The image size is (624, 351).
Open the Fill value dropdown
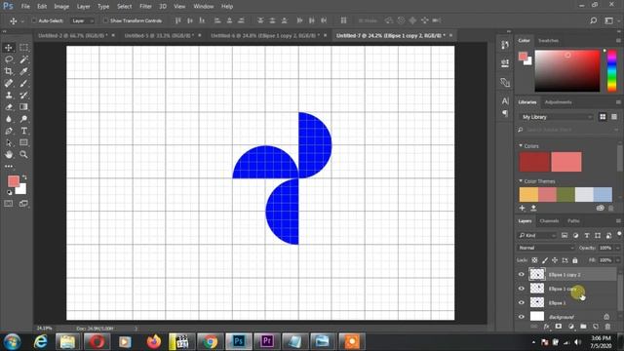click(617, 260)
